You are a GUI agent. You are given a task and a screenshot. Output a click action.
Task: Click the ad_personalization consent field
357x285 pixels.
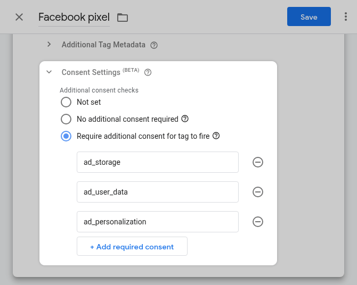point(158,222)
